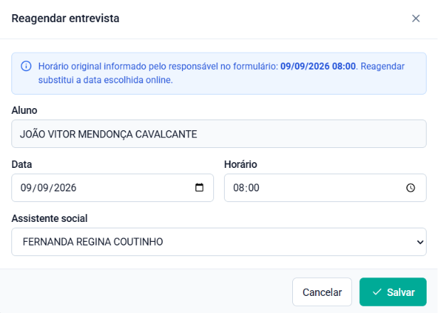Select the hour 08 in the Horário field
438x313 pixels.
(x=239, y=188)
